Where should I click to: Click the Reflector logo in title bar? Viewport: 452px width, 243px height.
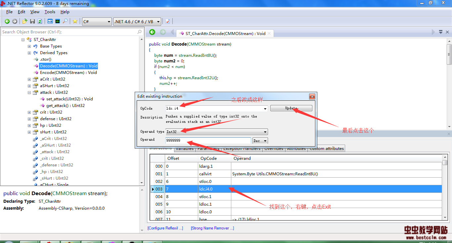(3, 3)
